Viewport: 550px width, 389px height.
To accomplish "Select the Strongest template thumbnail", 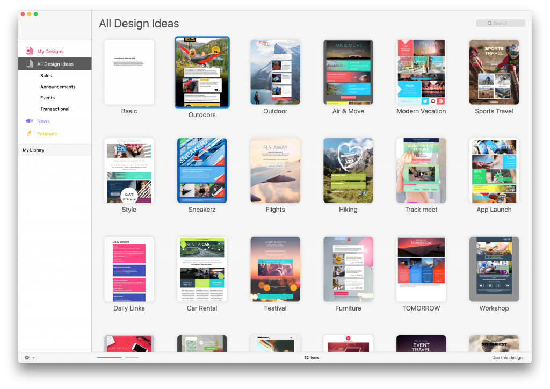I will pos(494,344).
